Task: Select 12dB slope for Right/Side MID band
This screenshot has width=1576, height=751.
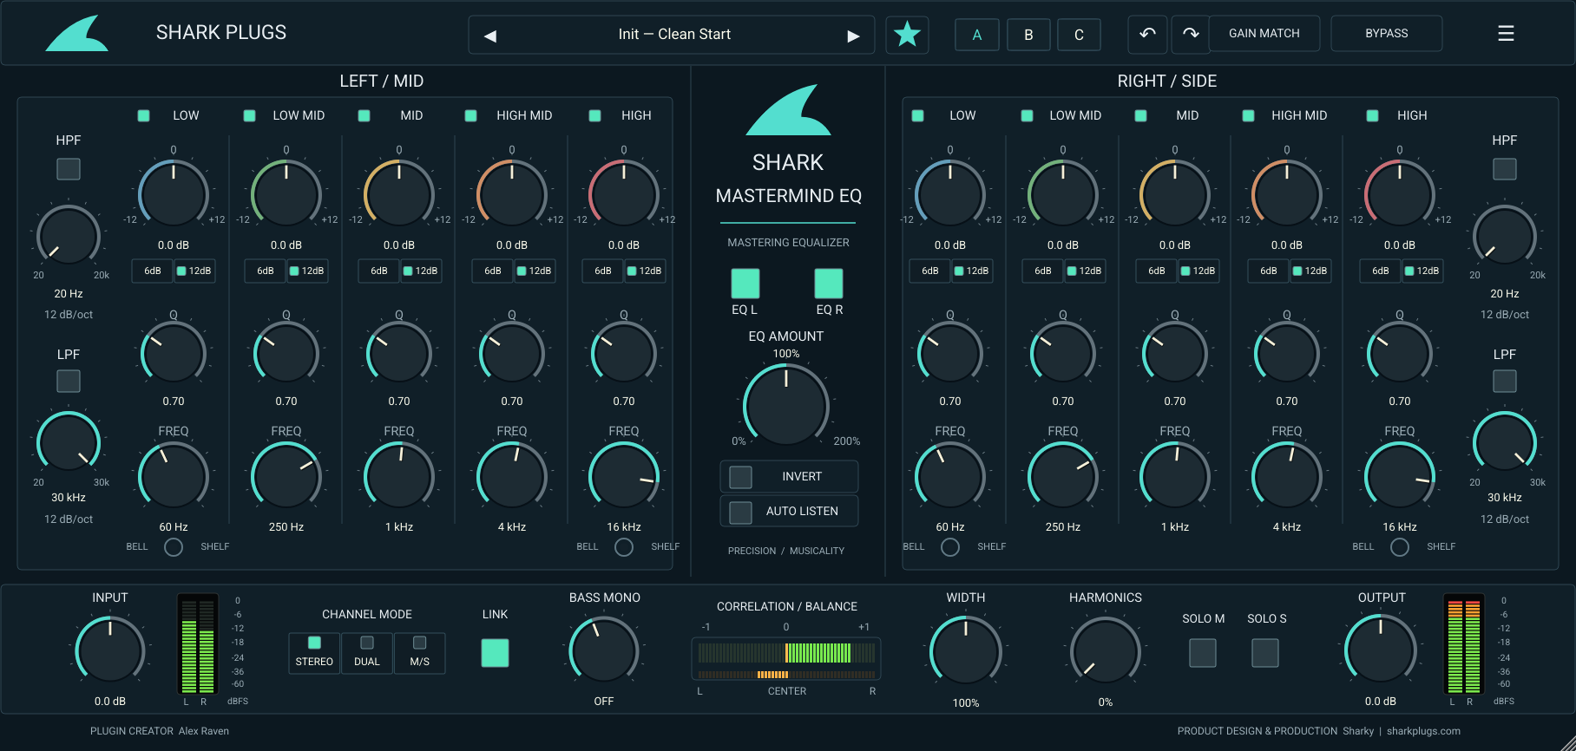Action: pos(1198,271)
